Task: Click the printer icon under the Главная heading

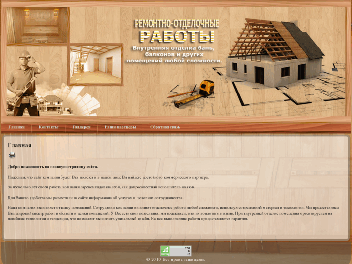Action: 12,155
